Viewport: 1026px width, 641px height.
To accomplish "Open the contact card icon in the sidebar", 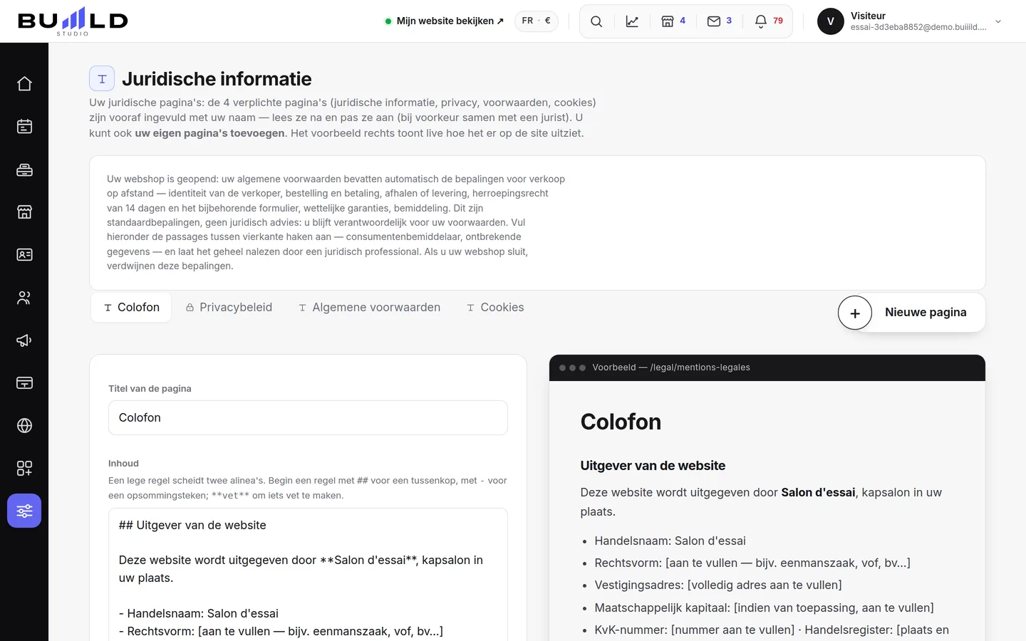I will [24, 255].
